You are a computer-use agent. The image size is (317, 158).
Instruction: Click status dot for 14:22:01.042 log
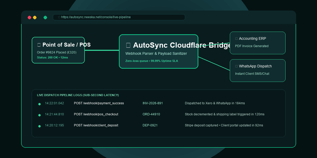pyautogui.click(x=39, y=104)
